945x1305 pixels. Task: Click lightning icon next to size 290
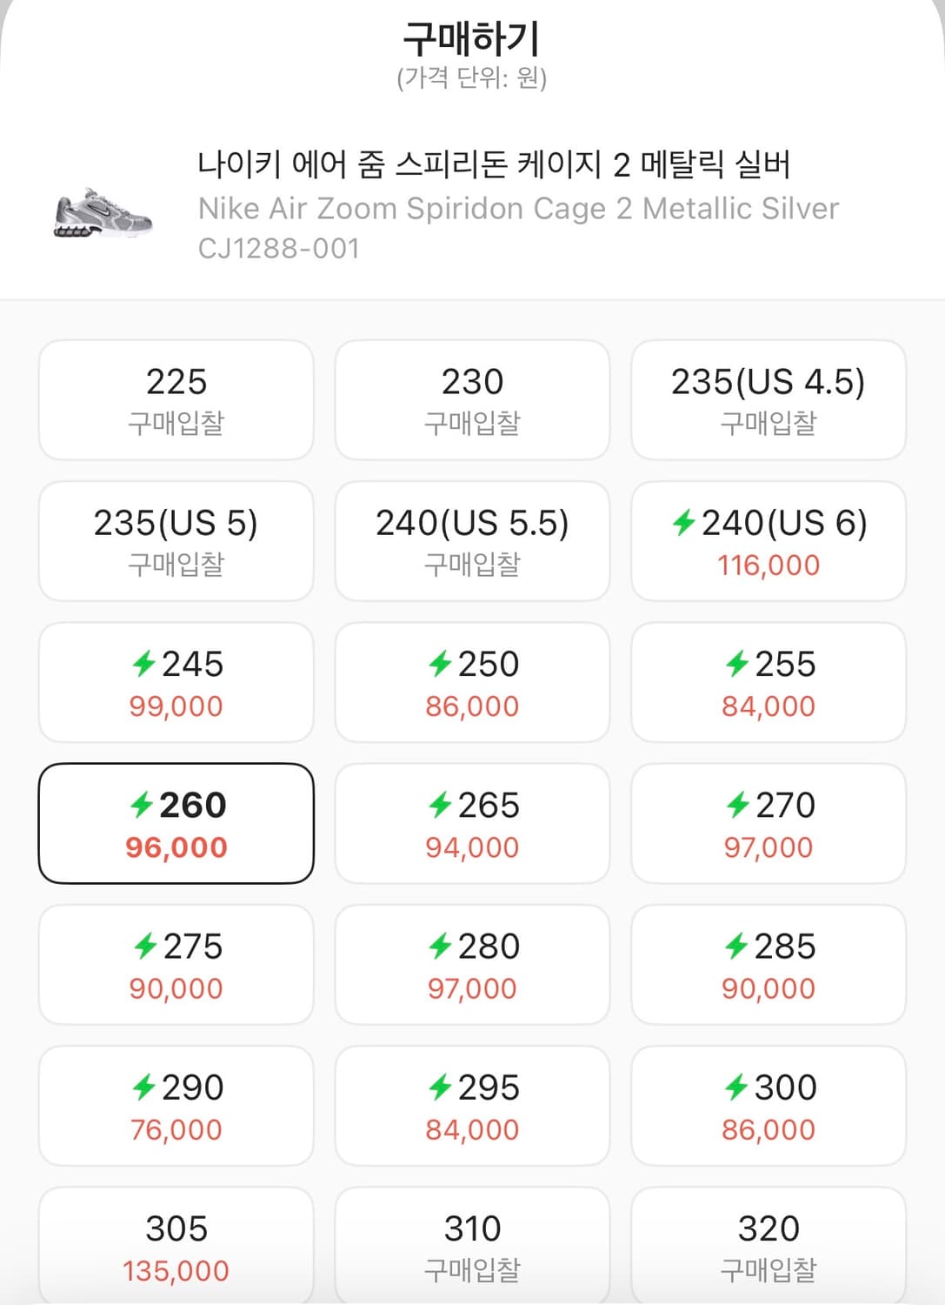coord(143,1087)
